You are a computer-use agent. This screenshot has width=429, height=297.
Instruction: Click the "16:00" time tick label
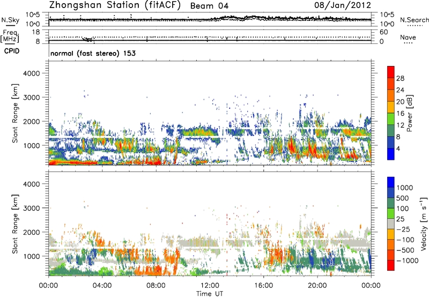(x=263, y=286)
